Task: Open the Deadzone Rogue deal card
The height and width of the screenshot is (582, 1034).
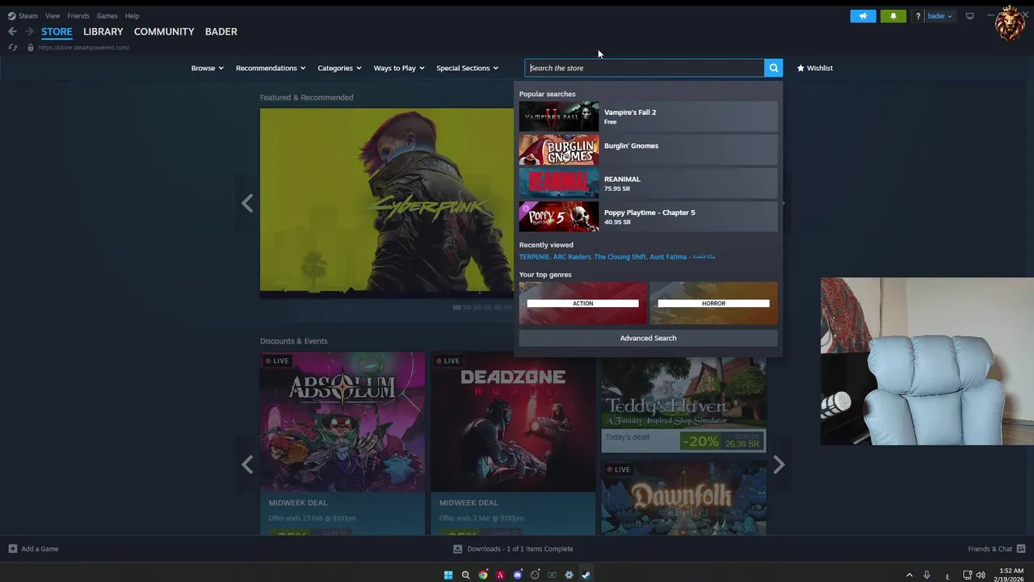Action: pyautogui.click(x=513, y=443)
